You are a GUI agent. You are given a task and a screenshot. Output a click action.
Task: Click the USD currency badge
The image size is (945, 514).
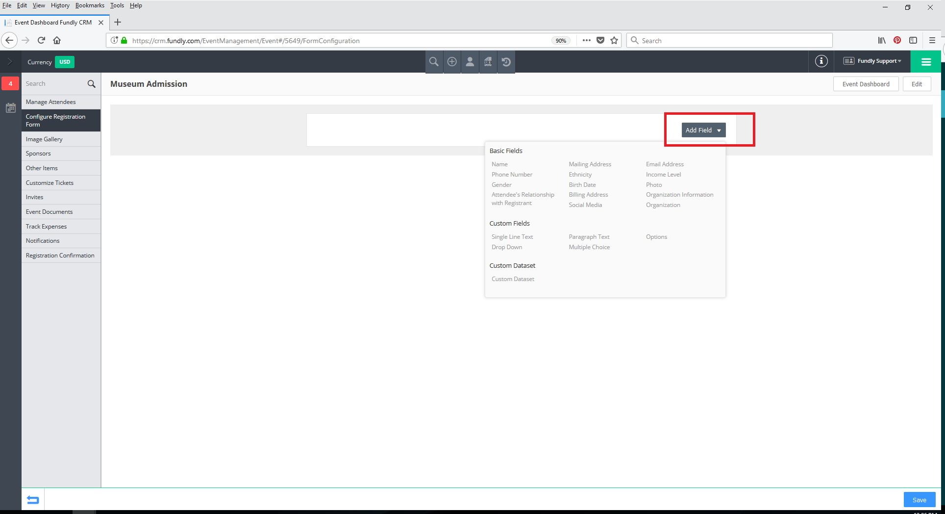pos(65,62)
